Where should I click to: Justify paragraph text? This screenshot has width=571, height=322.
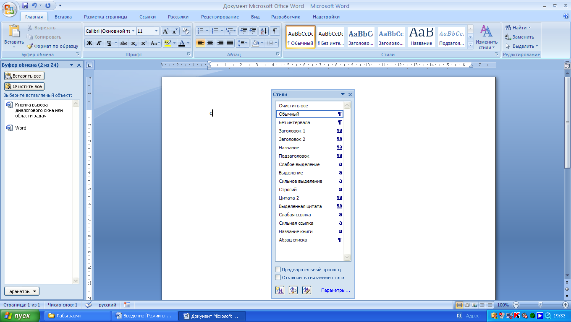tap(230, 43)
